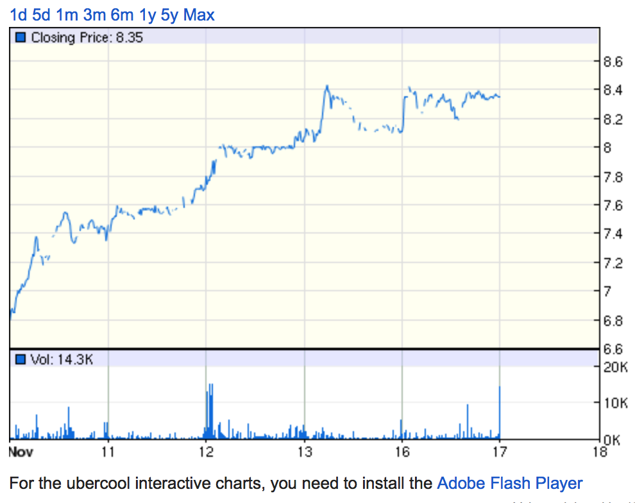Click date 11 on the time axis
The height and width of the screenshot is (503, 635).
pyautogui.click(x=108, y=452)
